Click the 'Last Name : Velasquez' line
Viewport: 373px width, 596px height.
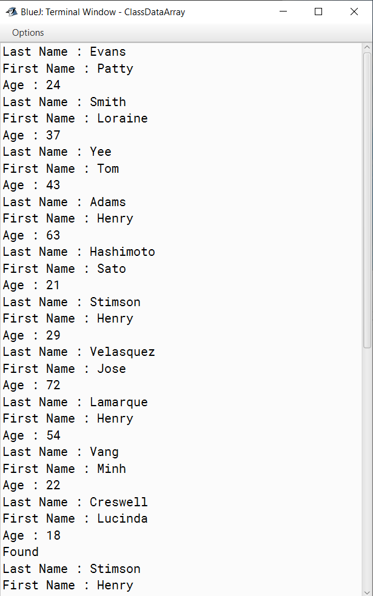pos(79,352)
